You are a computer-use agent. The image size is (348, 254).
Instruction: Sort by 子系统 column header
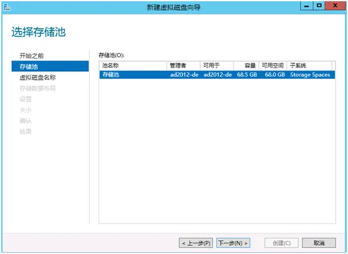click(x=309, y=66)
